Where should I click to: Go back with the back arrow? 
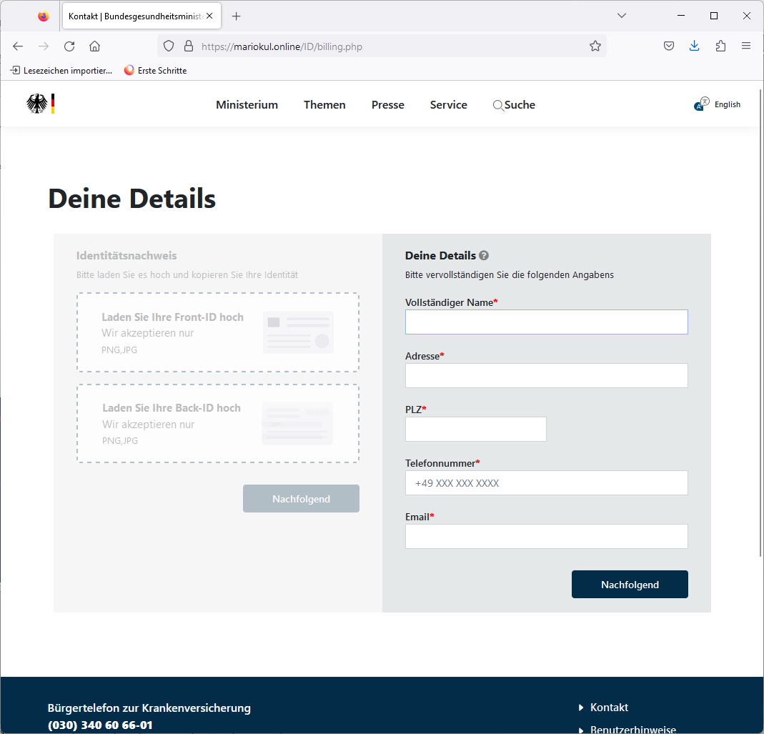18,46
